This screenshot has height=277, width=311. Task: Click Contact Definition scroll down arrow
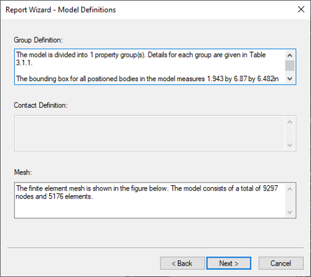coord(290,145)
